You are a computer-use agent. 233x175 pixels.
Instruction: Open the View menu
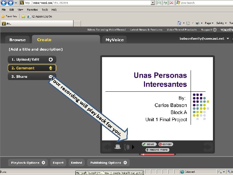click(20, 10)
